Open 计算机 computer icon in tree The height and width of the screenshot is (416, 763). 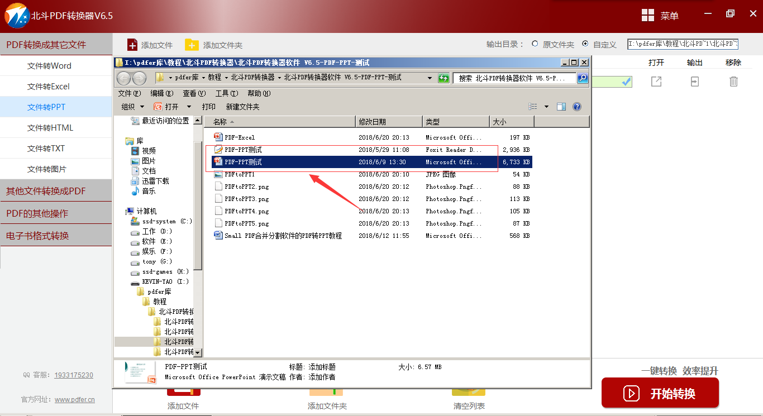pos(130,211)
